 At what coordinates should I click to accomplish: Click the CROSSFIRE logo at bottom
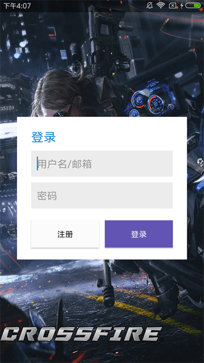pos(82,334)
